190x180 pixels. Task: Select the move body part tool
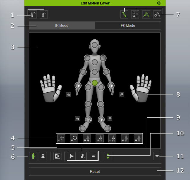coord(33,15)
